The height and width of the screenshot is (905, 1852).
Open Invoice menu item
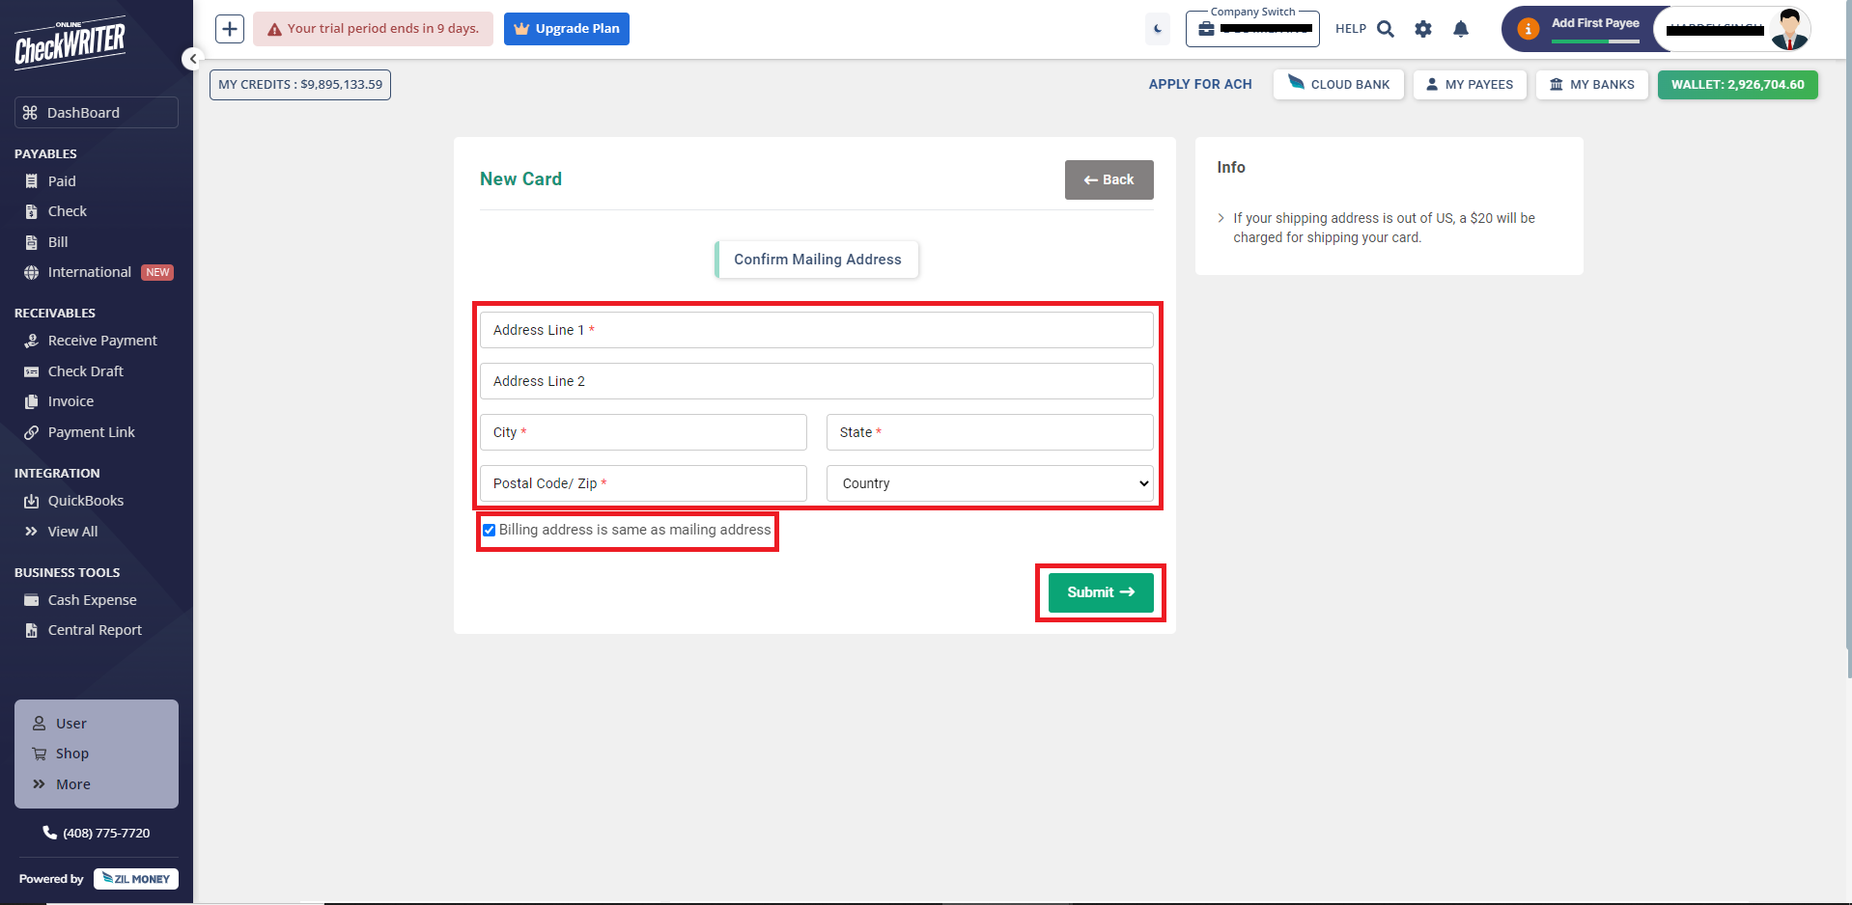tap(70, 401)
